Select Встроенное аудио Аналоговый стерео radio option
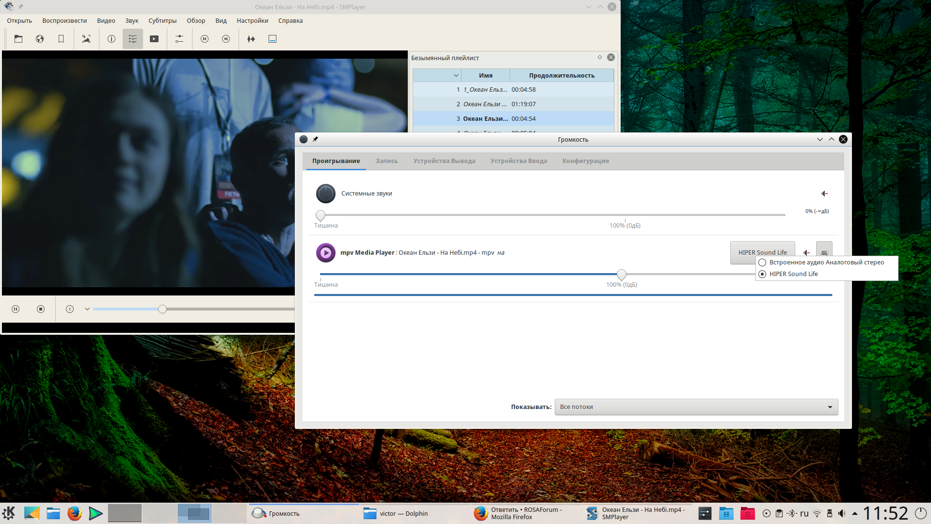Image resolution: width=931 pixels, height=524 pixels. [763, 262]
